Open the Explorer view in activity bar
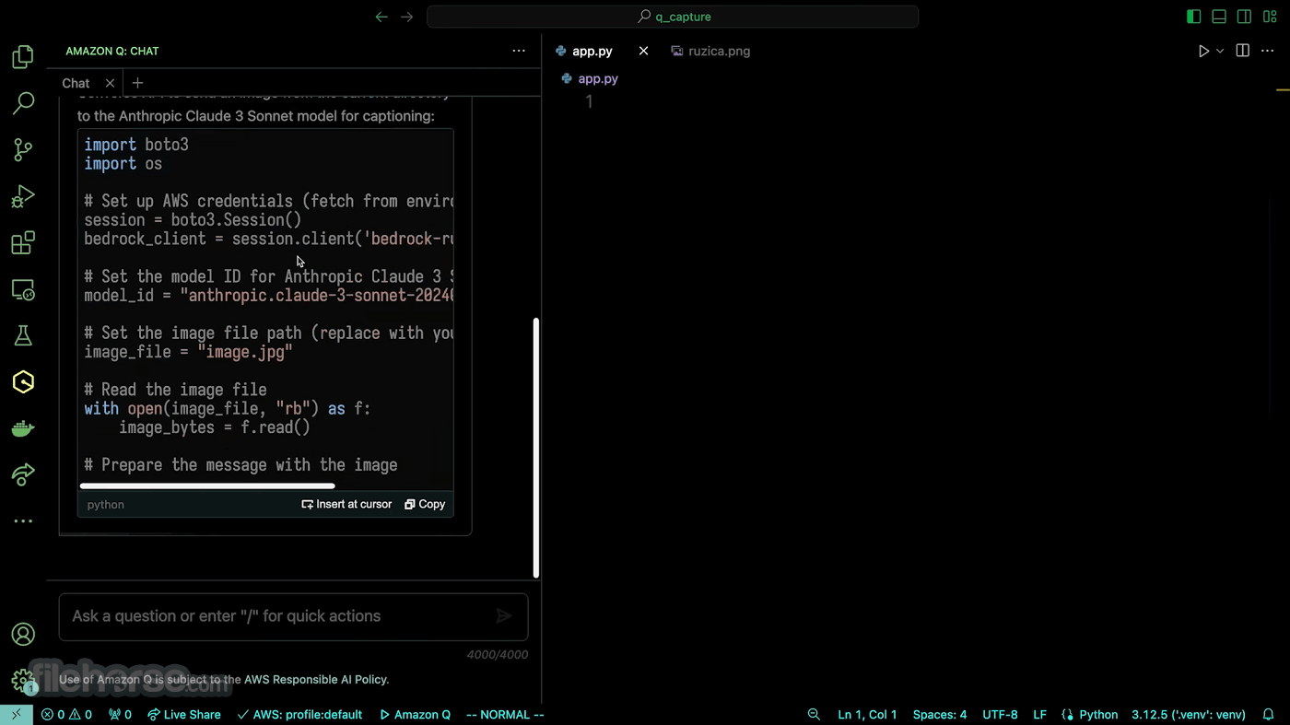The height and width of the screenshot is (725, 1290). (x=23, y=57)
